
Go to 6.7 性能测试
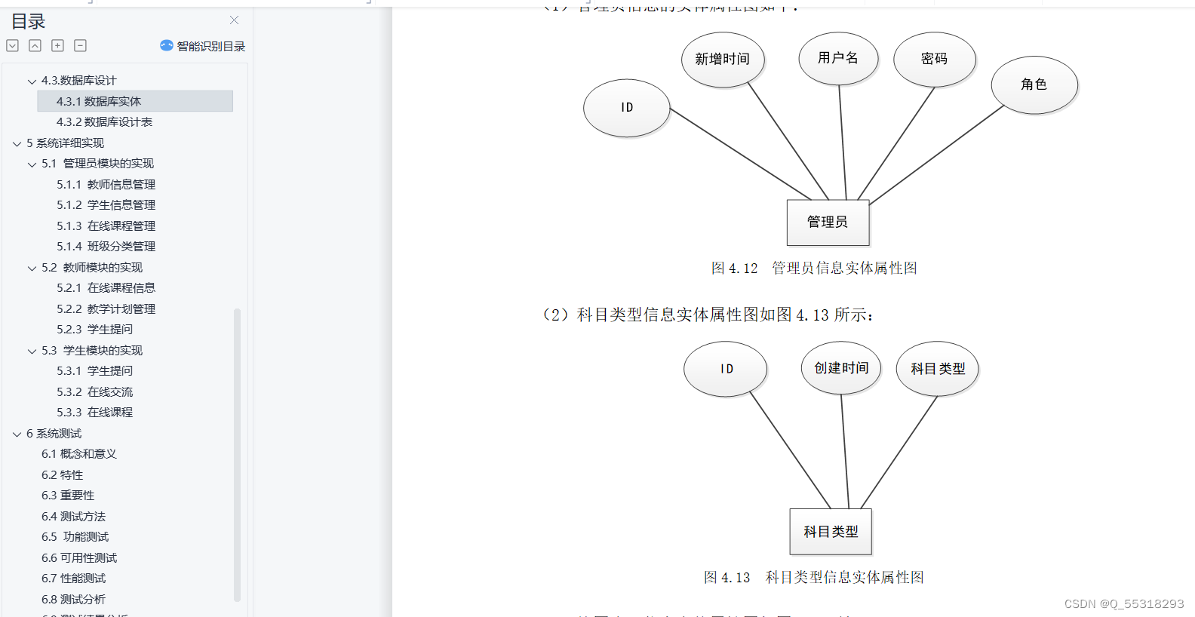click(73, 579)
